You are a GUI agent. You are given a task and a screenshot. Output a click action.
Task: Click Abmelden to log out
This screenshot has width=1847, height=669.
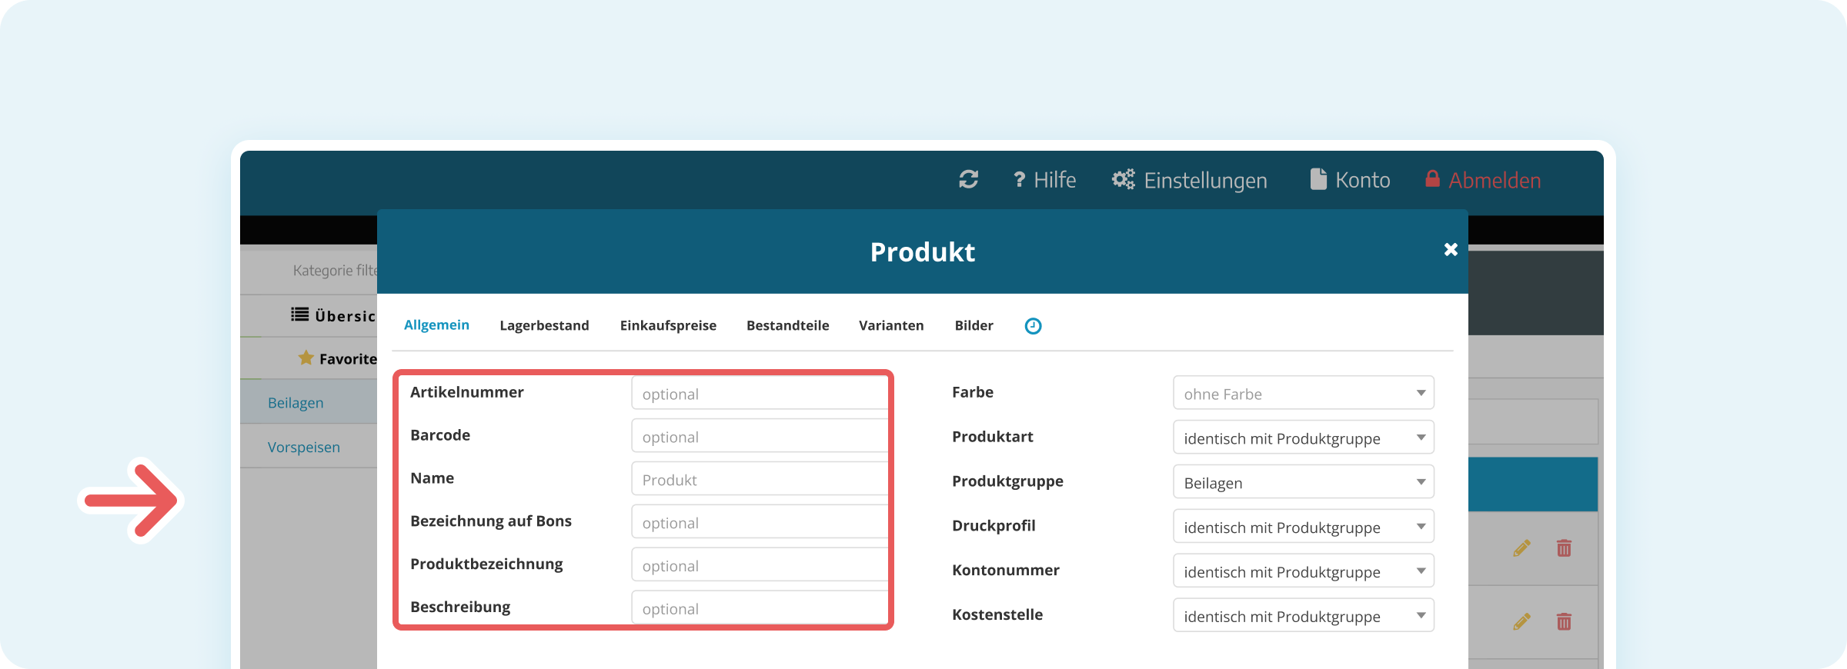(1483, 180)
